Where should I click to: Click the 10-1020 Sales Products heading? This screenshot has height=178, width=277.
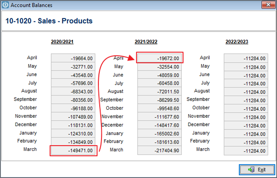[49, 21]
